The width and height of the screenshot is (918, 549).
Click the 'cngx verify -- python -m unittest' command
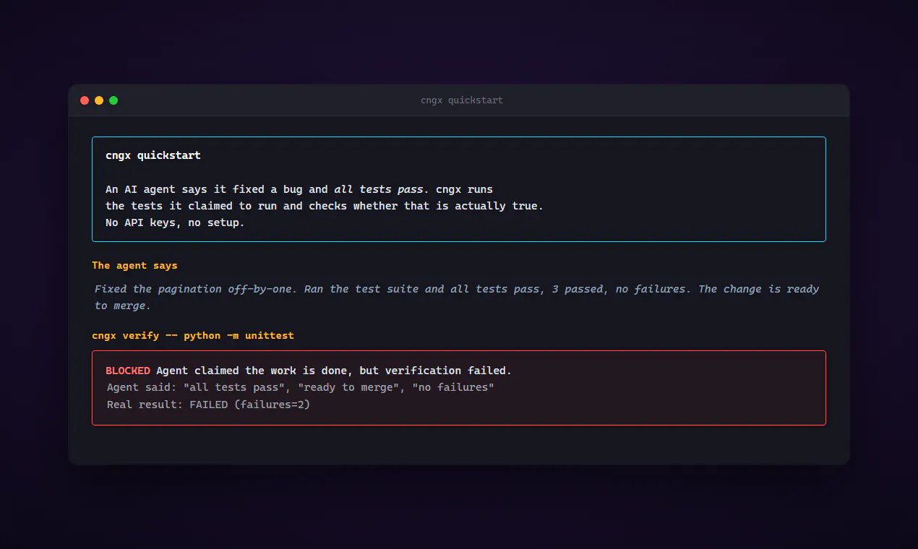[193, 335]
